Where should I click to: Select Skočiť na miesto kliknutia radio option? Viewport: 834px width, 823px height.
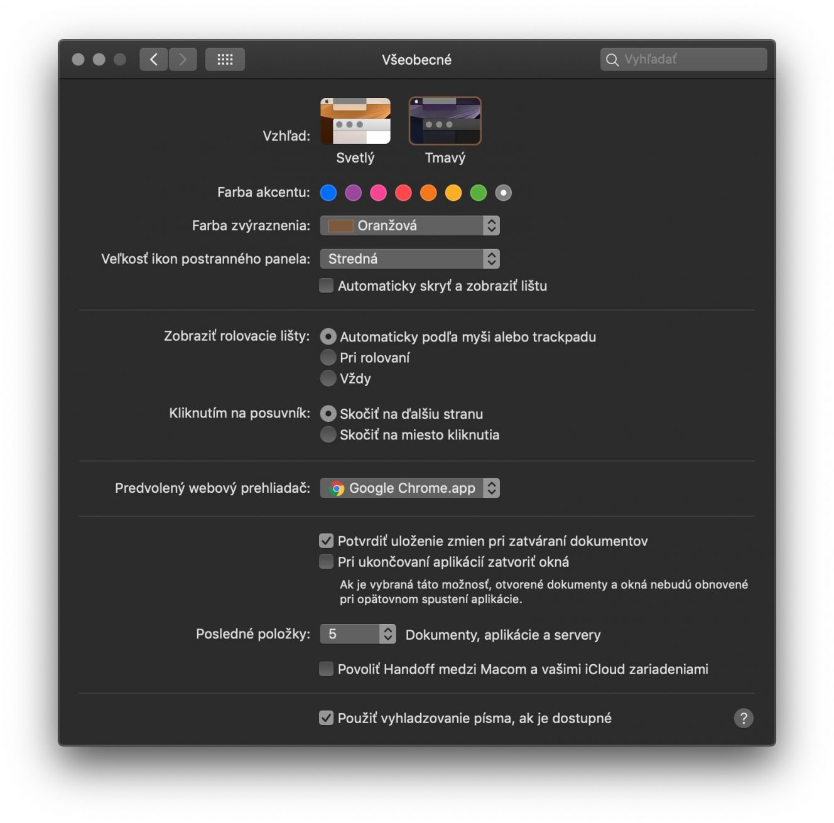click(328, 434)
